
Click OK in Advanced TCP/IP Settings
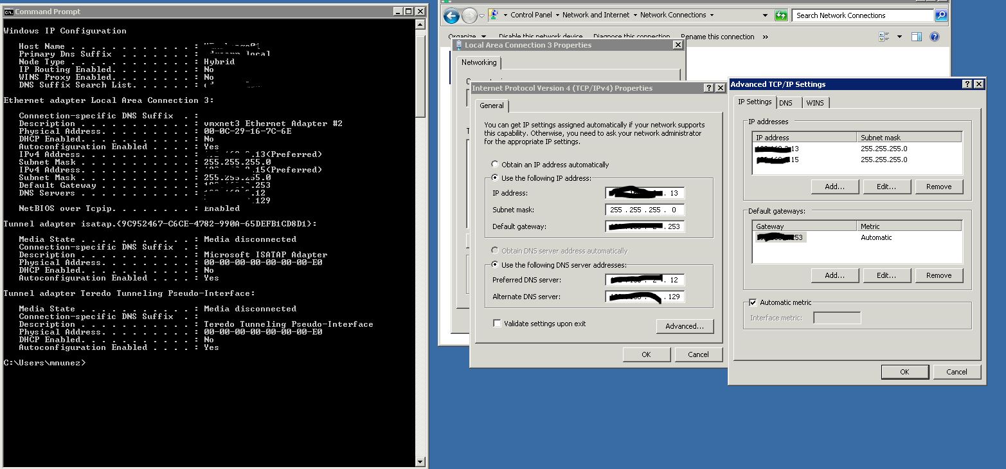pos(904,372)
